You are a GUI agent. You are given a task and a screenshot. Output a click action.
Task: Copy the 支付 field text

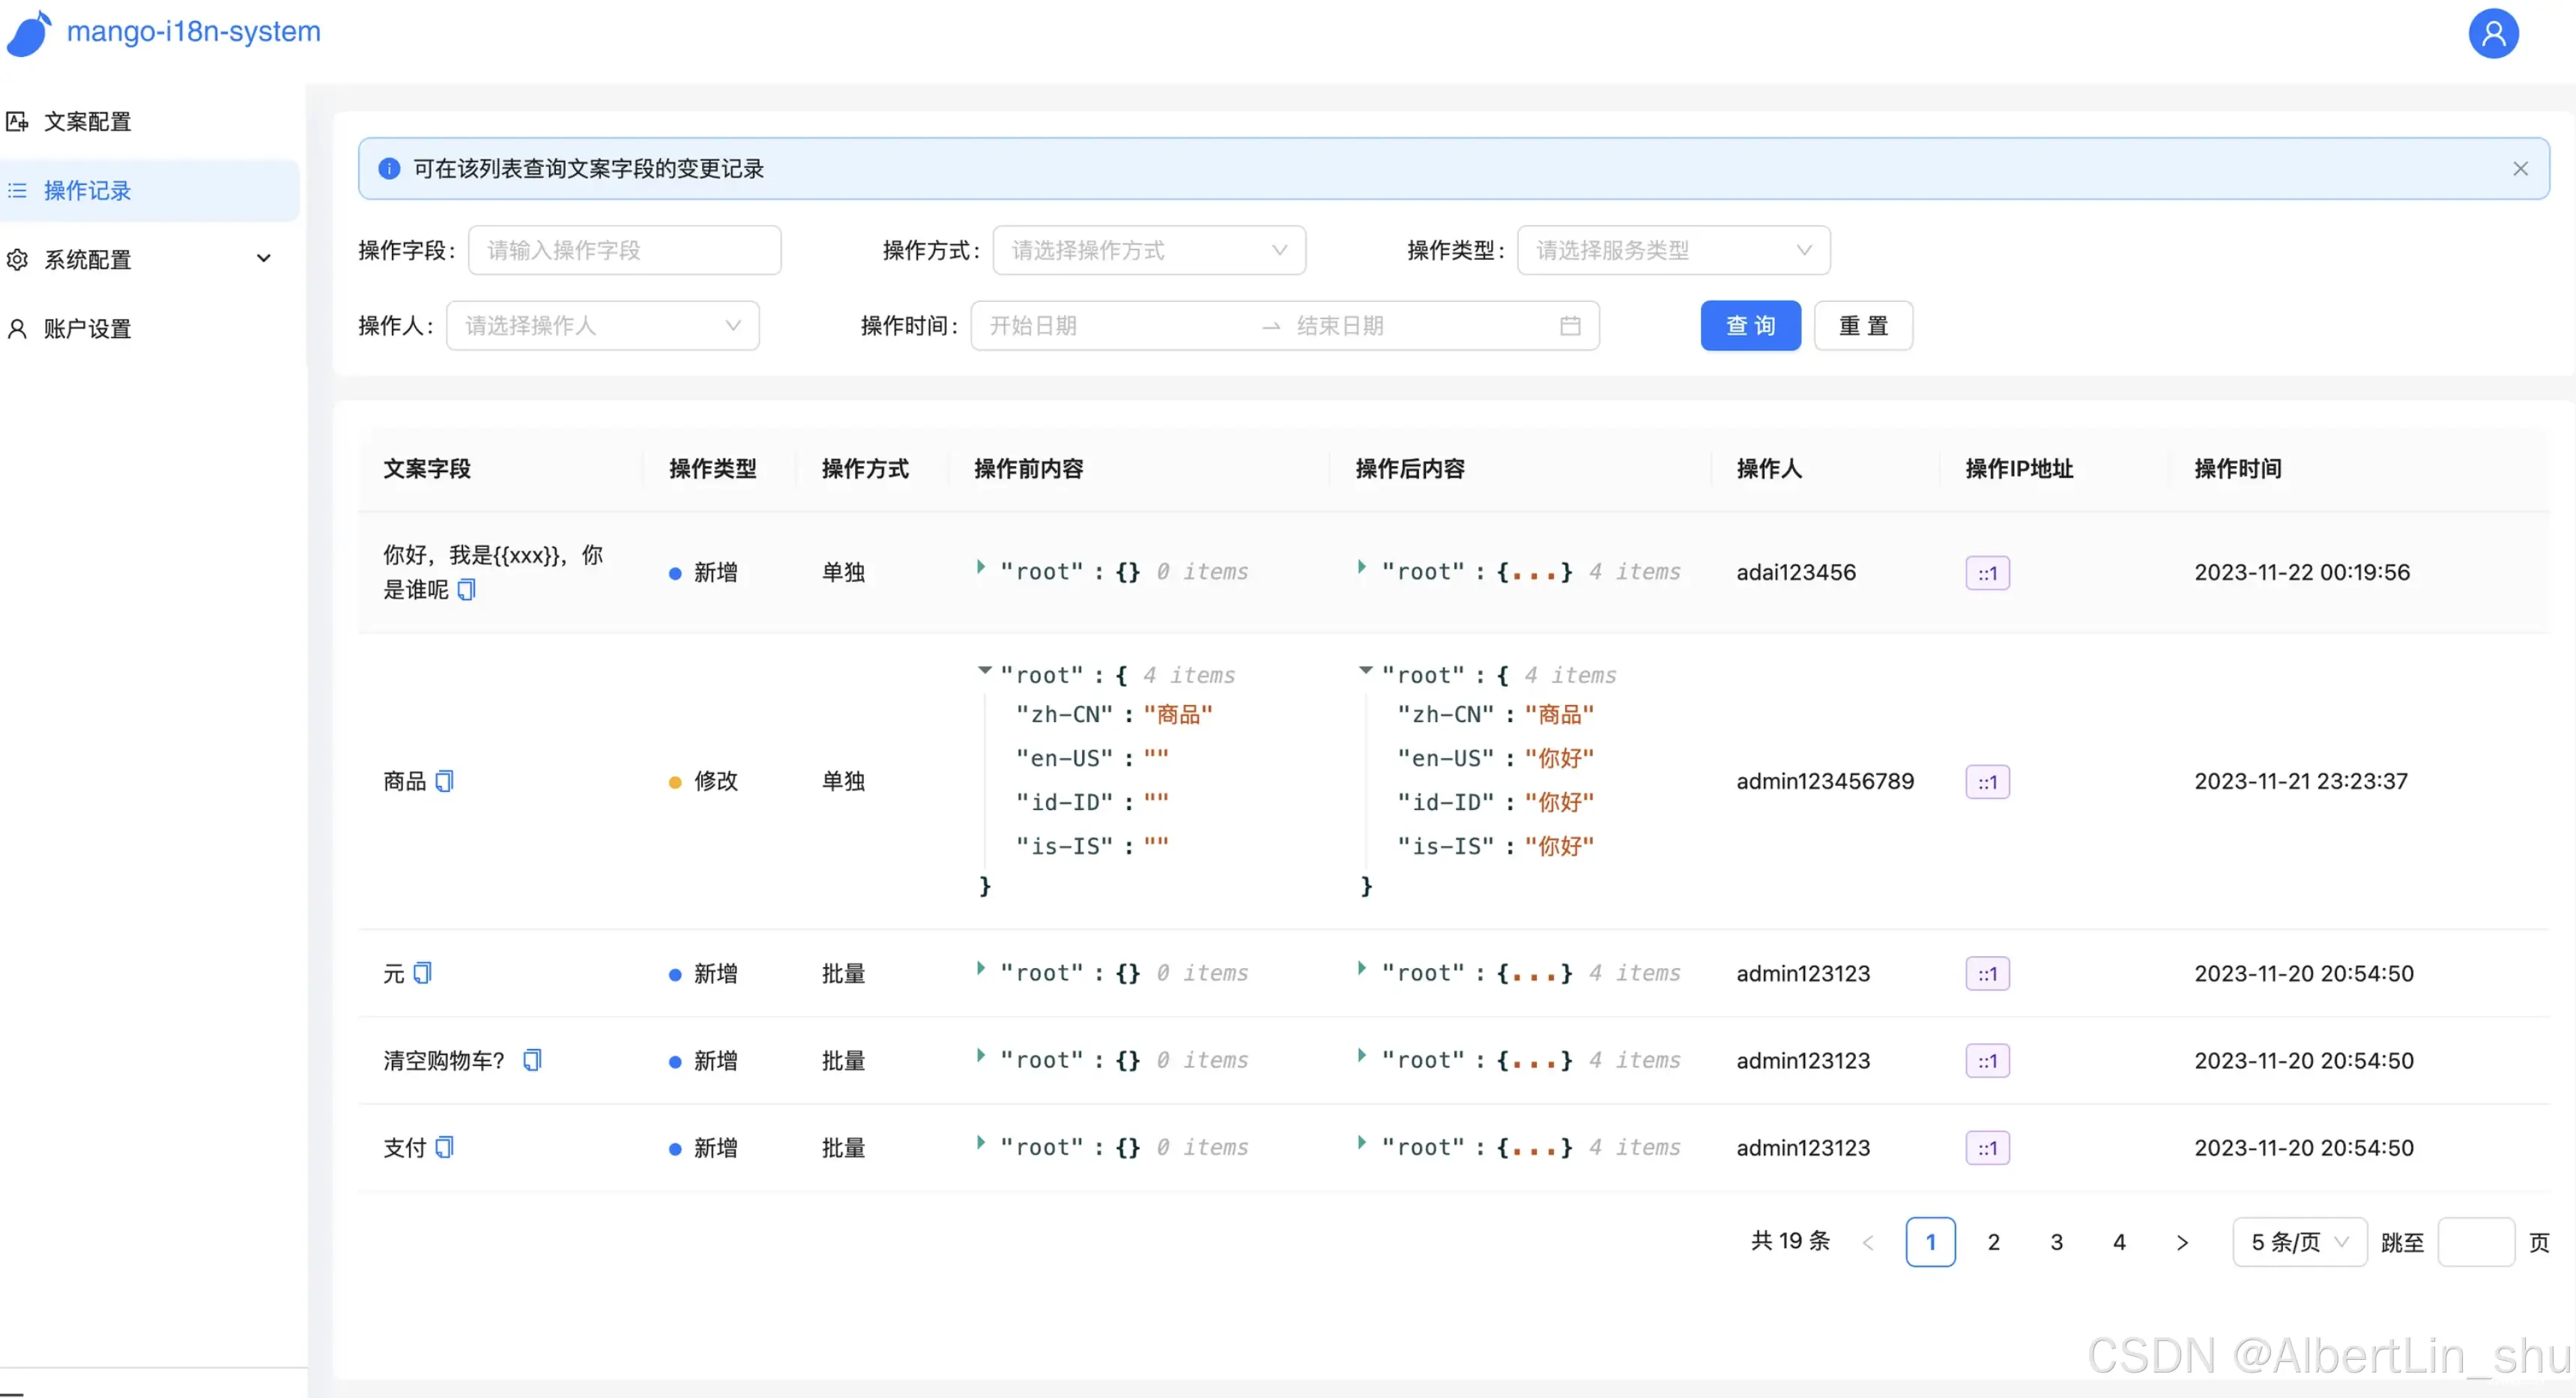pyautogui.click(x=444, y=1146)
